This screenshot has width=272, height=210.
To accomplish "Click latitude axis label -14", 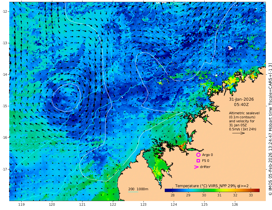I will 5,74.
